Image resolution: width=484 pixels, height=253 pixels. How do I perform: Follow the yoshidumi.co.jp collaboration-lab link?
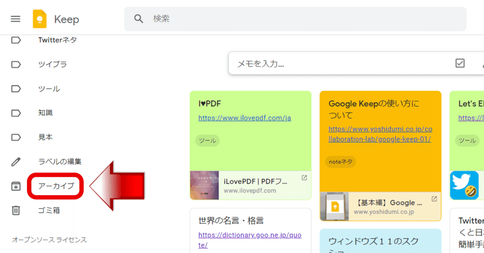click(x=380, y=135)
